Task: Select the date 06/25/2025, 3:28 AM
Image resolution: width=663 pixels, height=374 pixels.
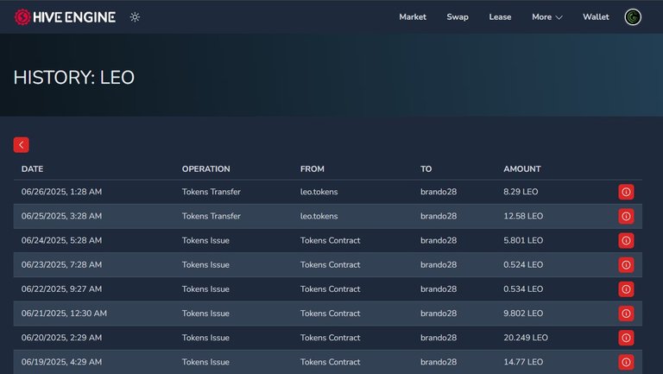Action: click(x=61, y=216)
